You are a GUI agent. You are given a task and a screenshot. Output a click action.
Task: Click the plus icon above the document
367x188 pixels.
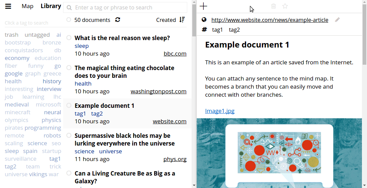204,6
